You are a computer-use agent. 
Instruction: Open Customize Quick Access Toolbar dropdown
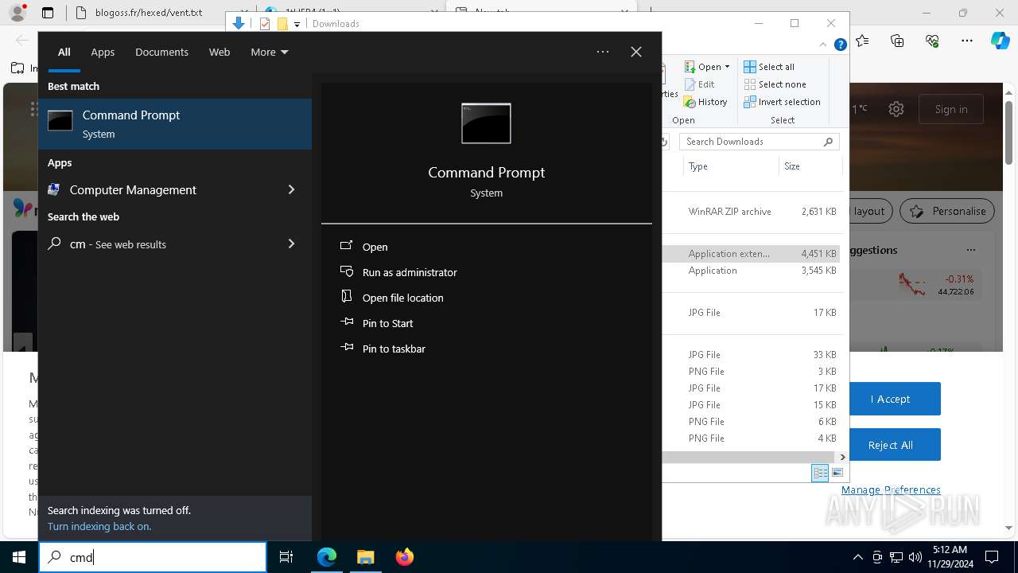[x=297, y=24]
